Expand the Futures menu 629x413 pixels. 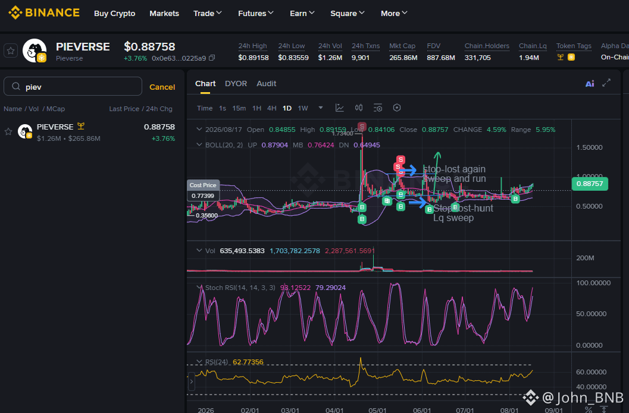(255, 13)
